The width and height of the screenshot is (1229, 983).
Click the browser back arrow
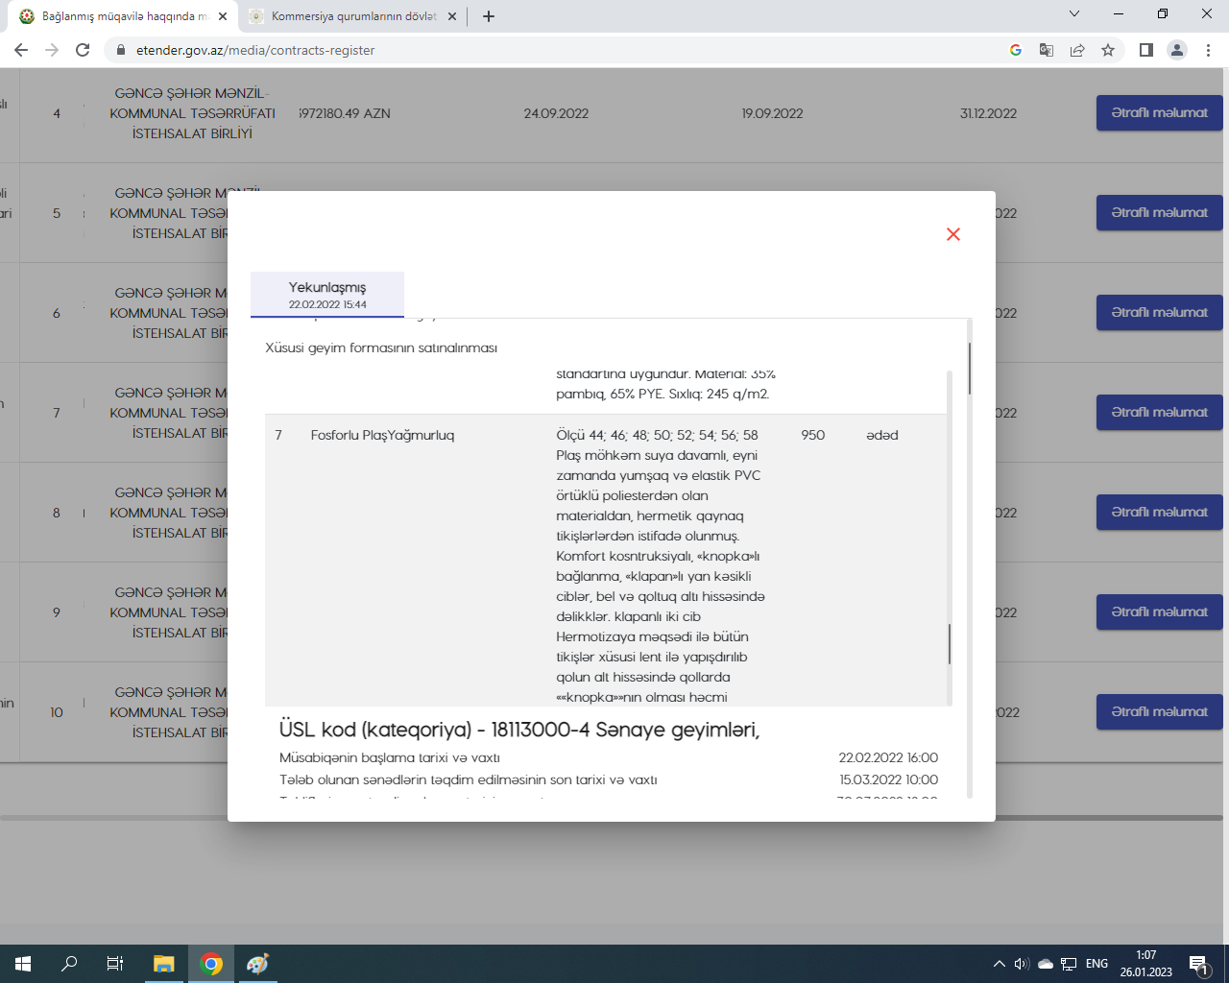pos(21,50)
